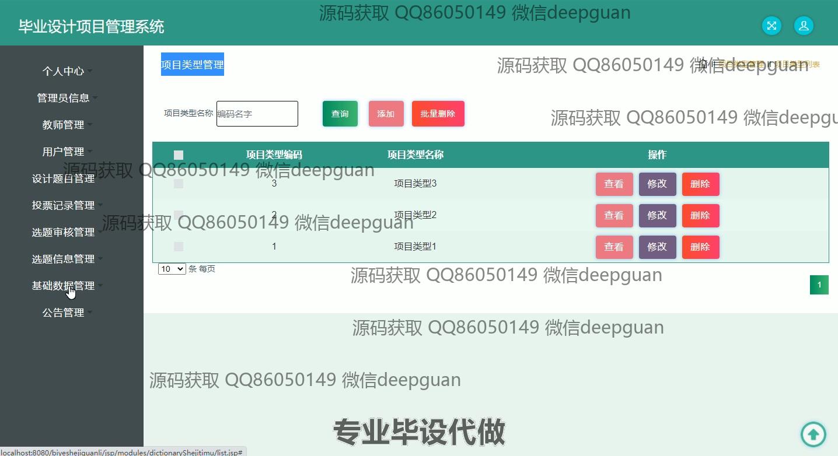This screenshot has height=456, width=838.
Task: Check the checkbox for row 项目类型3
Action: pos(179,184)
